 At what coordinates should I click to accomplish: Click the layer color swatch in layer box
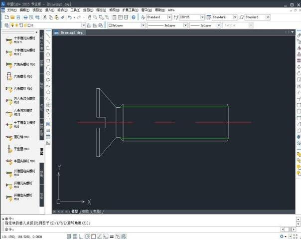(x=29, y=25)
